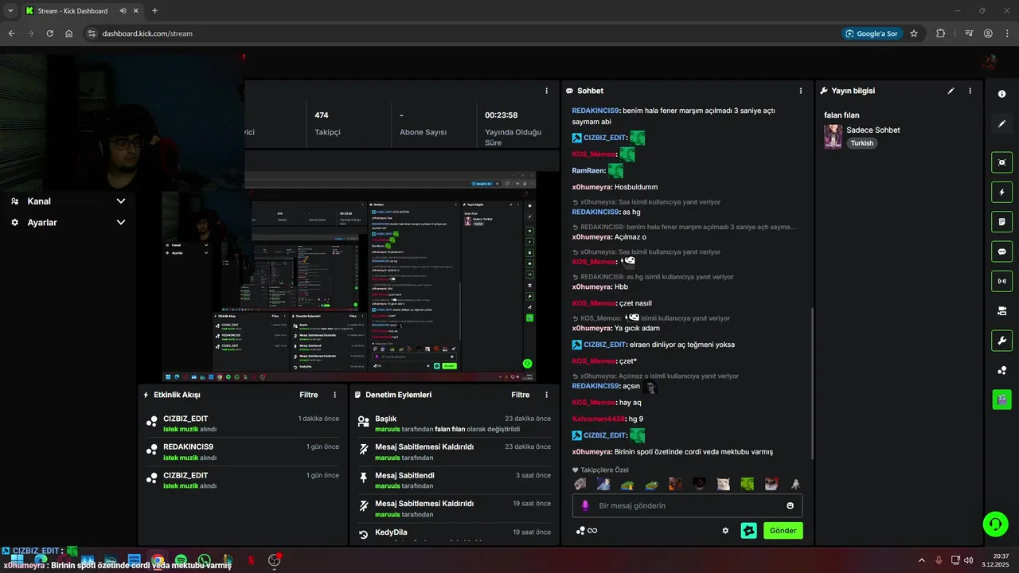Click the Gönder send button
Viewport: 1019px width, 573px height.
tap(783, 530)
